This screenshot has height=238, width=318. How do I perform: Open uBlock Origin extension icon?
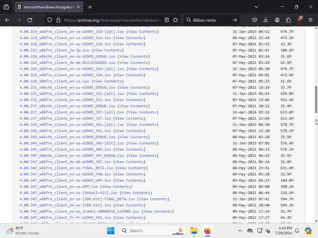300,20
